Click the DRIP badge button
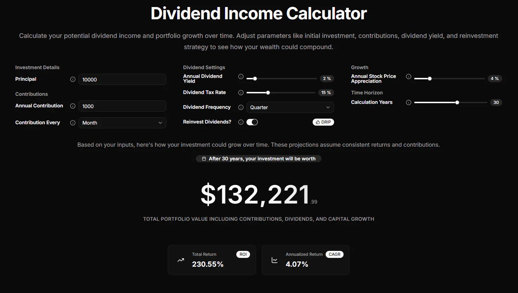Image resolution: width=518 pixels, height=293 pixels. tap(323, 122)
